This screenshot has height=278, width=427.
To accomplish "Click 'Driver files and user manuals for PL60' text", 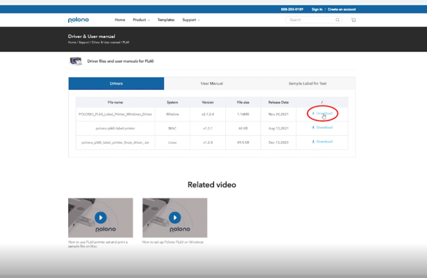I will tap(120, 61).
